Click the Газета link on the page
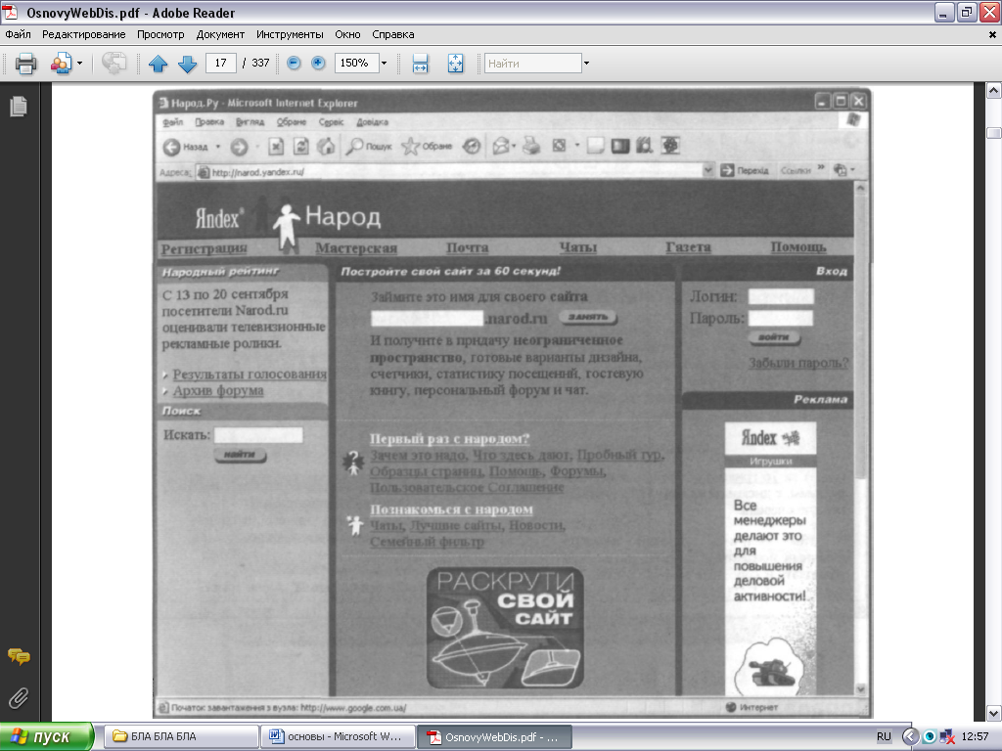This screenshot has height=751, width=1002. point(688,247)
